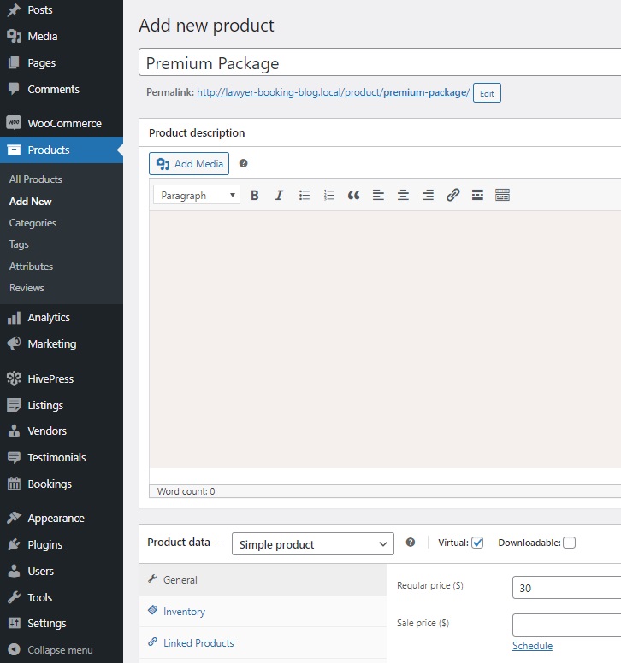Click the Analytics bar chart icon
The width and height of the screenshot is (621, 663).
tap(14, 318)
